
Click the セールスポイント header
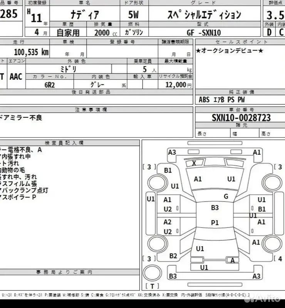click(241, 42)
